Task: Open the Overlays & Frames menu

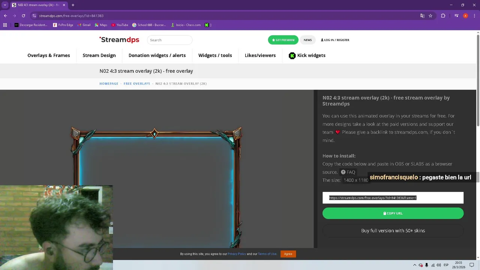Action: [x=49, y=55]
